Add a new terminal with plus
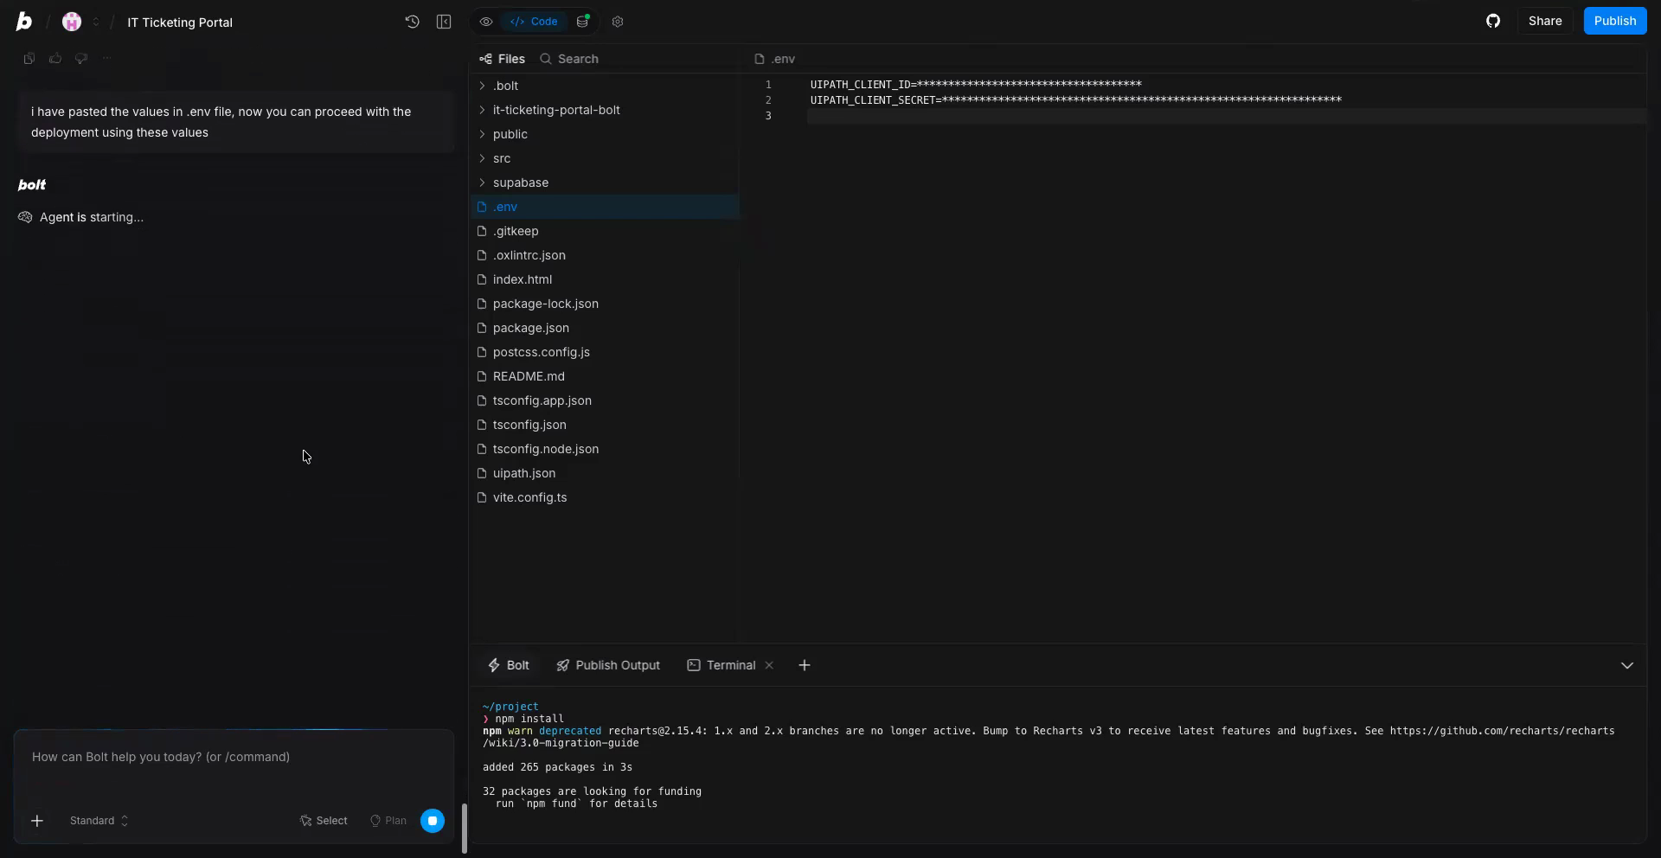Screen dimensions: 1661x858 tap(805, 665)
